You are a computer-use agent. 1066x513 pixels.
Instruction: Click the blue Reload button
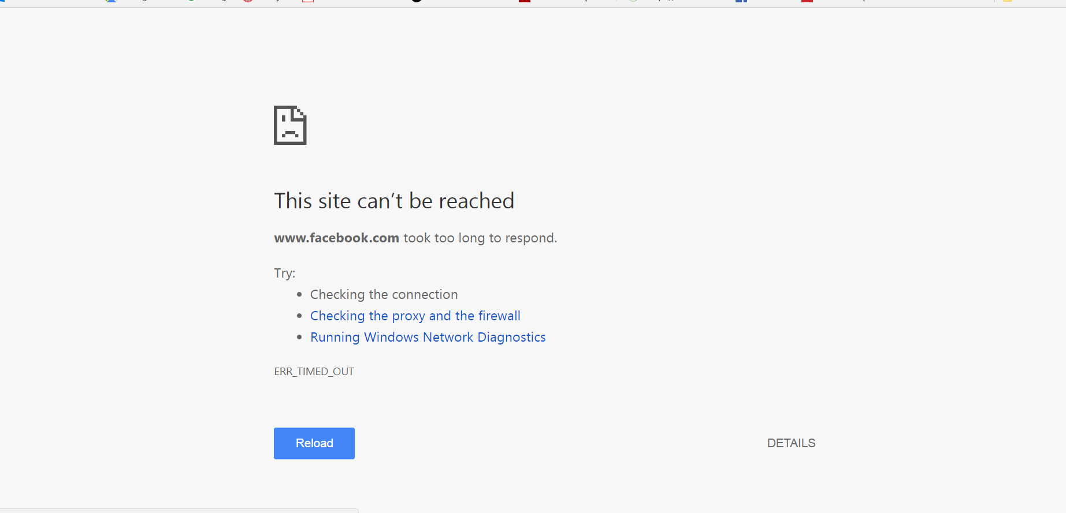coord(314,443)
